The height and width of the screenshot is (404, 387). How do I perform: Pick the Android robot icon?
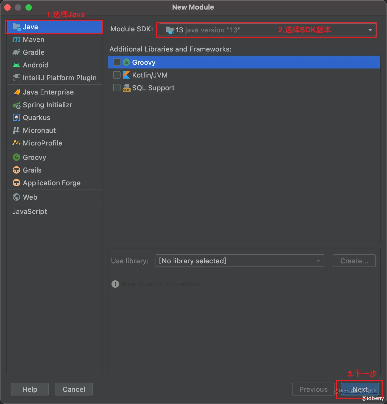tap(16, 65)
